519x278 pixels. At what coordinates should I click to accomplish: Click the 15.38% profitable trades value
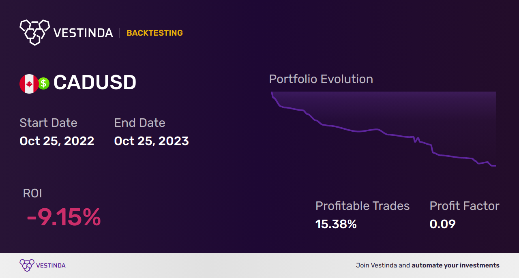(336, 224)
